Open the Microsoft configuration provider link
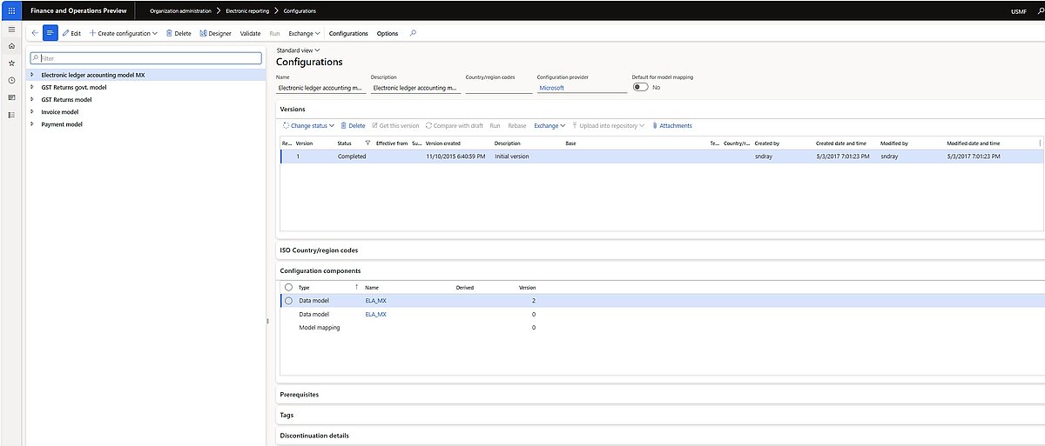This screenshot has height=446, width=1045. coord(551,88)
